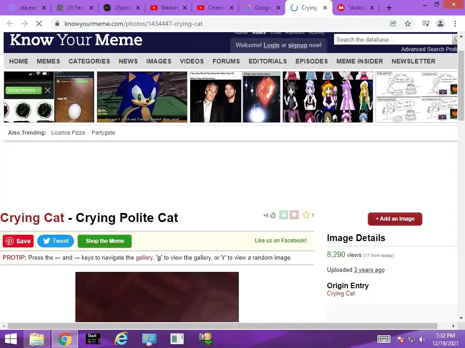Open a new tab with plus button
Screen dimensions: 465x348
[389, 8]
